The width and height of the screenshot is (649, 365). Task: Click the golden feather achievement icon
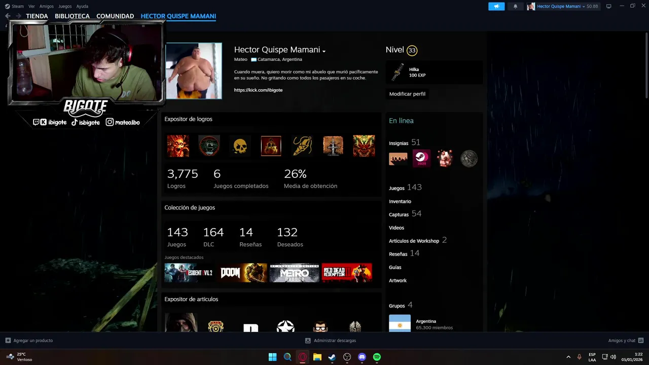tap(302, 146)
